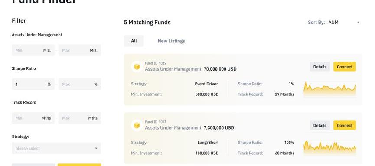Focus the Assets Under Management Min field
The height and width of the screenshot is (166, 375).
click(x=33, y=50)
